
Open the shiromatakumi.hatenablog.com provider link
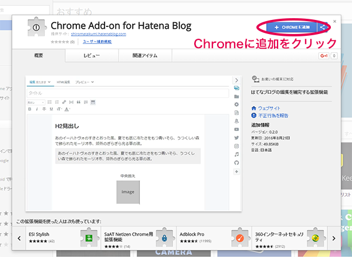(x=99, y=34)
